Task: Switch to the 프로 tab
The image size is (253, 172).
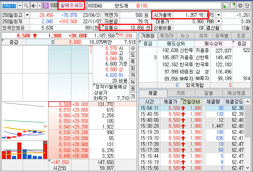Action: [241, 36]
